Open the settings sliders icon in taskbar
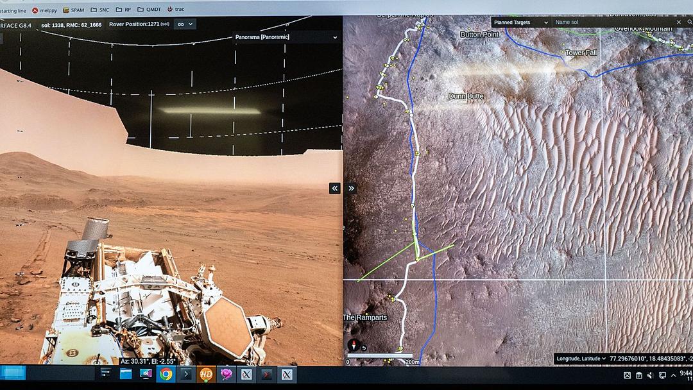Viewport: 693px width, 390px height. [x=106, y=374]
